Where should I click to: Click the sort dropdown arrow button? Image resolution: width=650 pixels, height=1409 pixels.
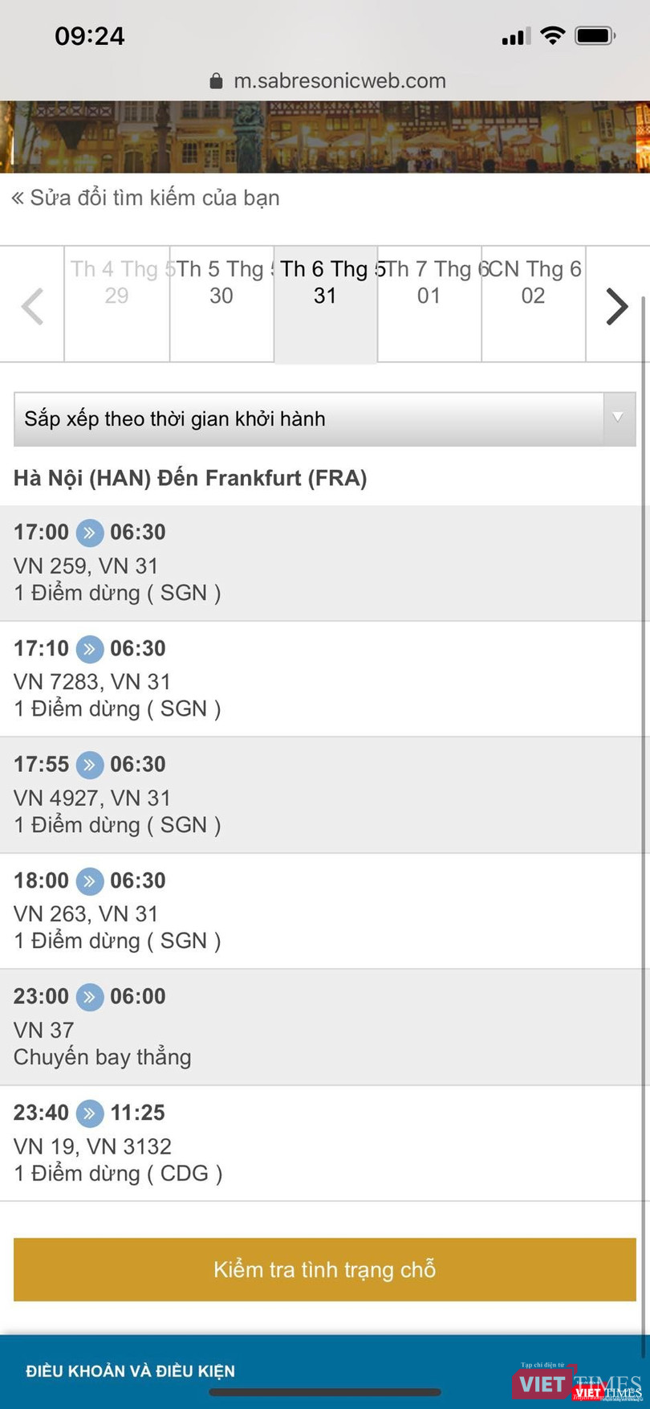(x=618, y=419)
